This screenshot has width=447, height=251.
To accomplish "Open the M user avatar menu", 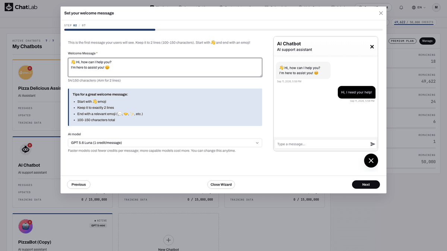I will click(436, 7).
